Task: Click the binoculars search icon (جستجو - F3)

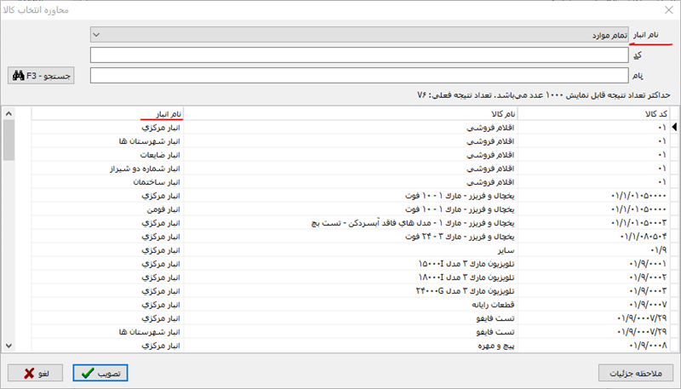Action: 19,76
